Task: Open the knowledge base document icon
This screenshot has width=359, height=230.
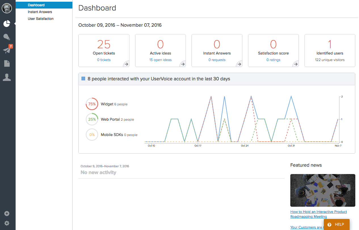Action: 7,64
